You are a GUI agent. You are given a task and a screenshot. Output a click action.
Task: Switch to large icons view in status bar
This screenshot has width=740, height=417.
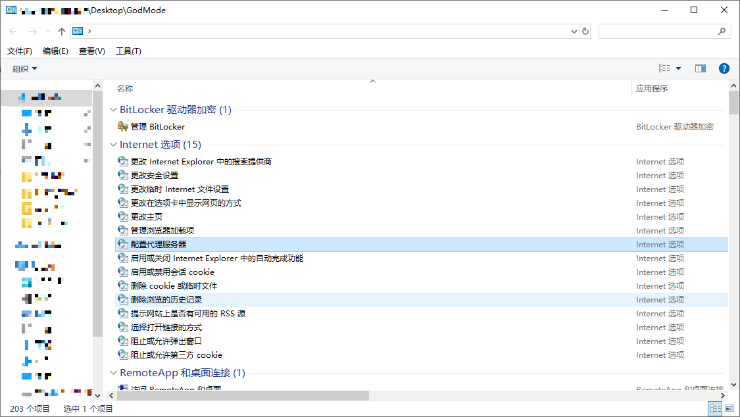point(729,408)
